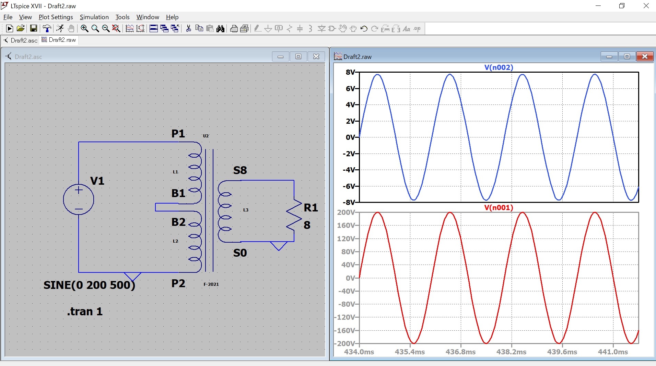
Task: Click the Print icon
Action: point(234,29)
